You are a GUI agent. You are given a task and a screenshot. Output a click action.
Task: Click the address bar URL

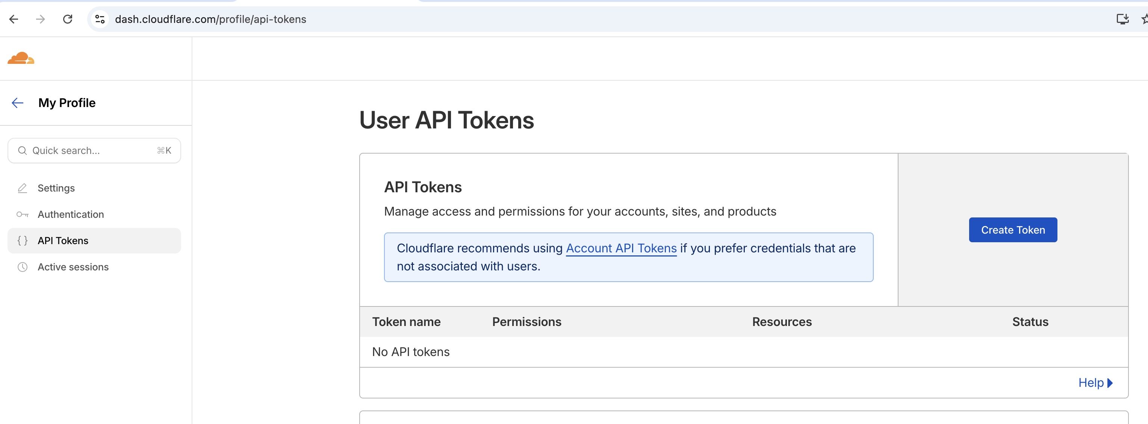tap(210, 19)
